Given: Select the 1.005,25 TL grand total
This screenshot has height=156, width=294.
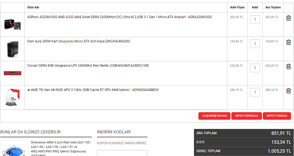Looking at the screenshot, I should [x=280, y=151].
